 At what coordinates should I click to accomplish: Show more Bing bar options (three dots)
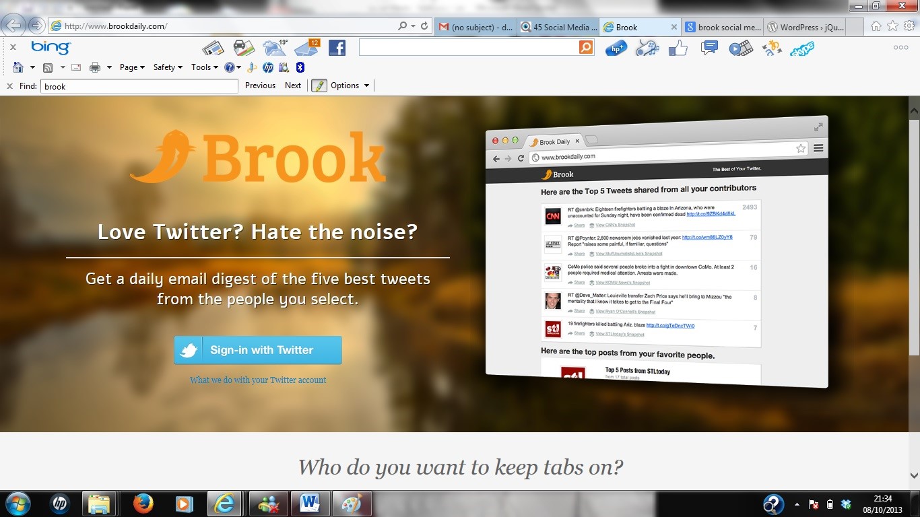point(900,47)
